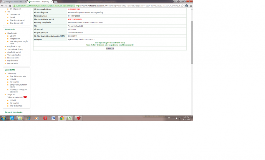The image size is (265, 160).
Task: Switch to the Vietcombank browser tab
Action: (40, 2)
